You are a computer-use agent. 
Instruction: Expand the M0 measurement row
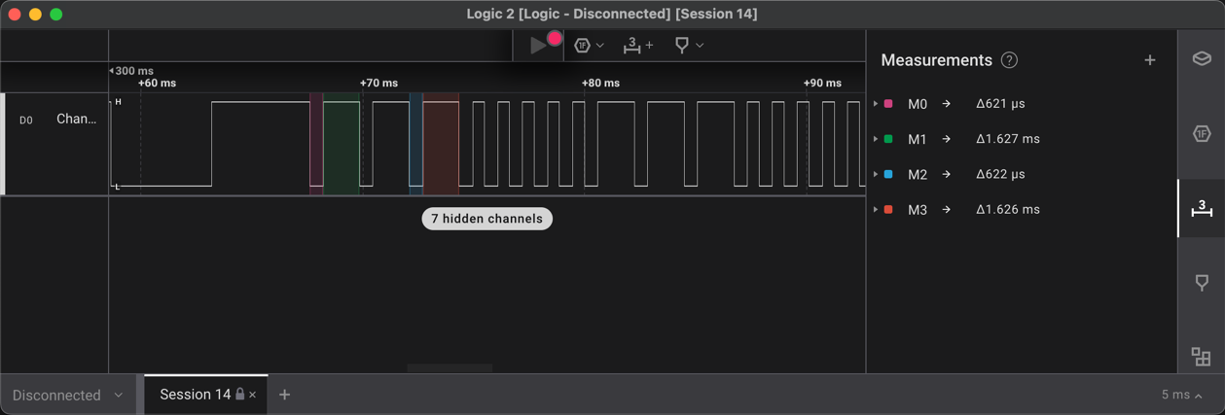click(x=876, y=104)
